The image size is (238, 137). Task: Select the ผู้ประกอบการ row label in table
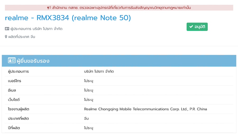pyautogui.click(x=19, y=72)
